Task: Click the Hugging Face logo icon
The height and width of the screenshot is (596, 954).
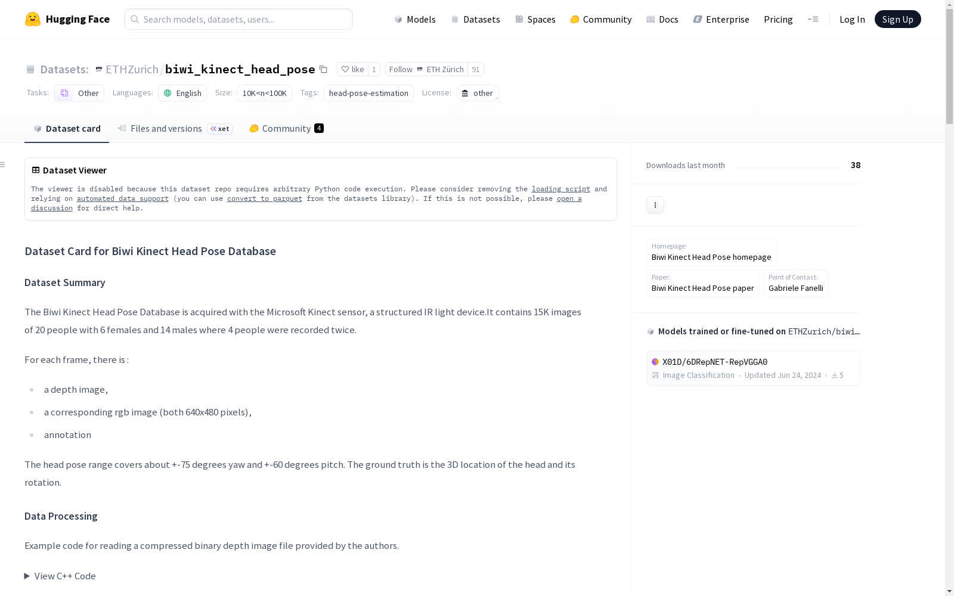Action: [33, 19]
